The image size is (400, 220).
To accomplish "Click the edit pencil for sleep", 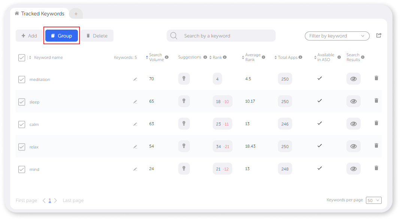I will (x=135, y=102).
